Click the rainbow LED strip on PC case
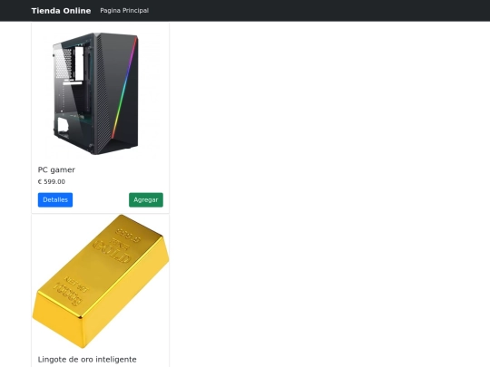 [125, 87]
